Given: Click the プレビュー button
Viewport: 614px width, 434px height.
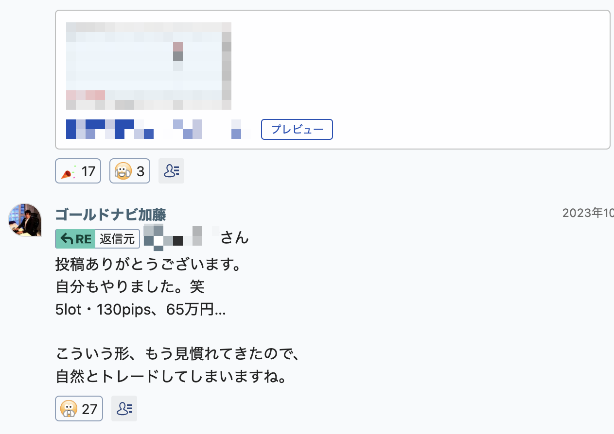Looking at the screenshot, I should click(297, 130).
